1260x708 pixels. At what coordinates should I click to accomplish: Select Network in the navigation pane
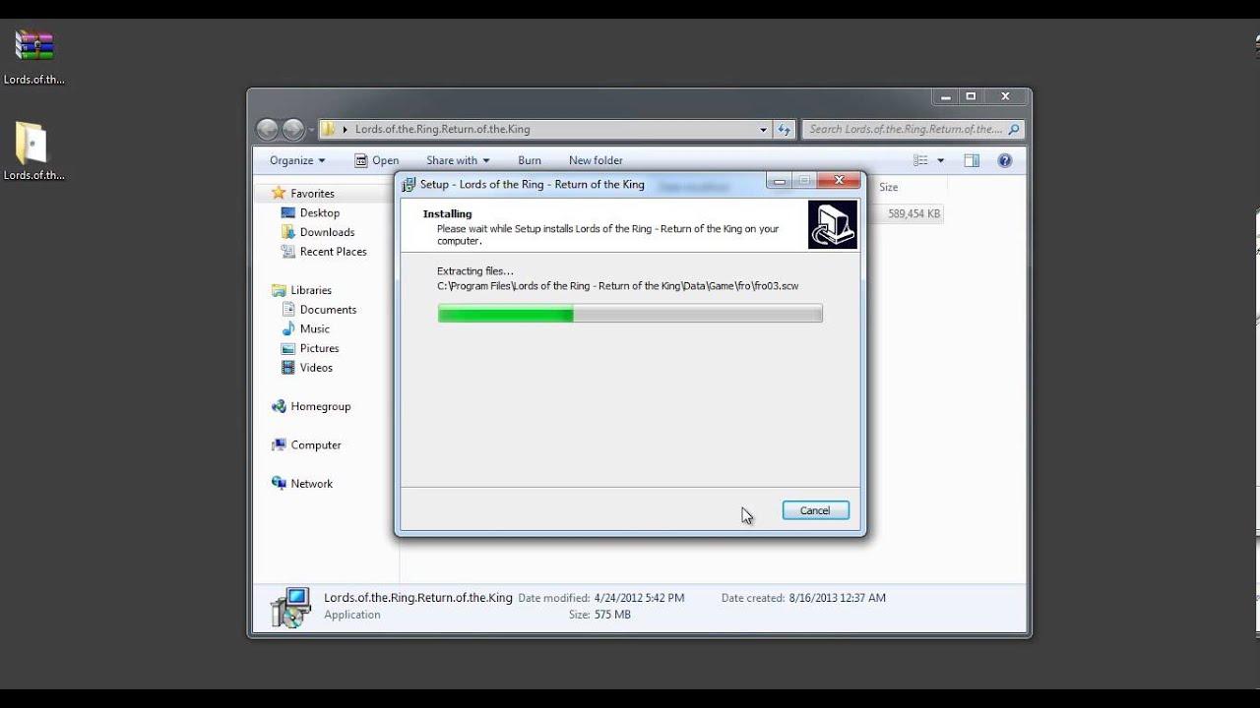point(311,484)
